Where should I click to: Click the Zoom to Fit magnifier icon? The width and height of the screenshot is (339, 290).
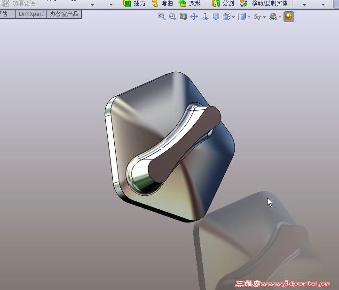coord(161,16)
